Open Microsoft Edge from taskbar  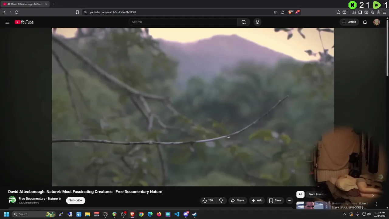click(x=150, y=214)
